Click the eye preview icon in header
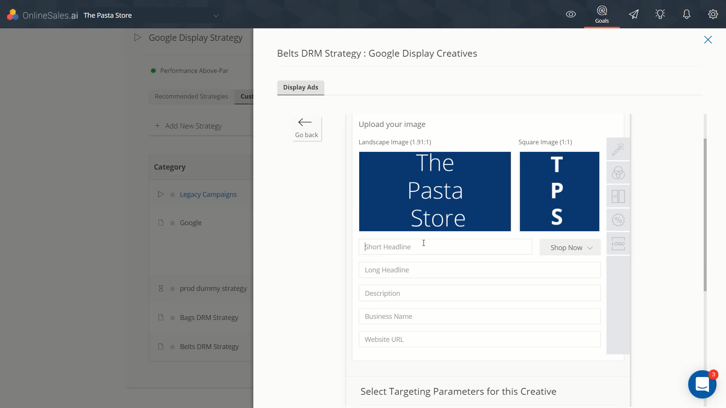The height and width of the screenshot is (408, 726). tap(571, 14)
